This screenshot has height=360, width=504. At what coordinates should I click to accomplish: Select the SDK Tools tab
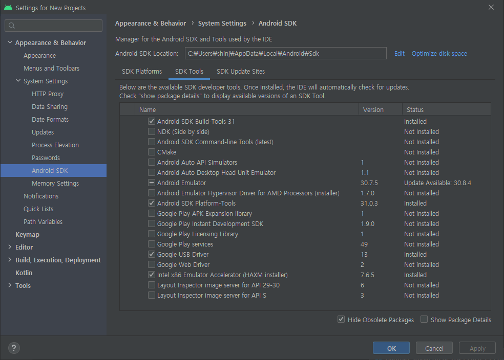coord(189,71)
